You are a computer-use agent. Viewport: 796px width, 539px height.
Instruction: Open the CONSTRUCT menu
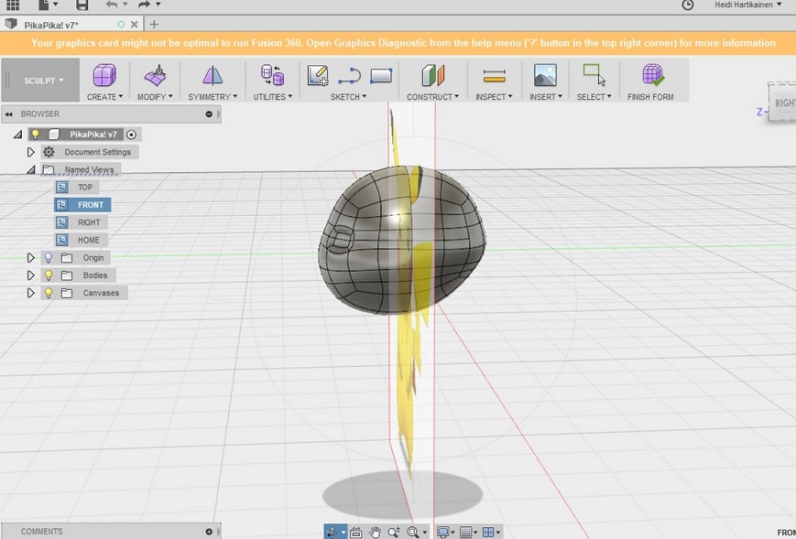(432, 97)
